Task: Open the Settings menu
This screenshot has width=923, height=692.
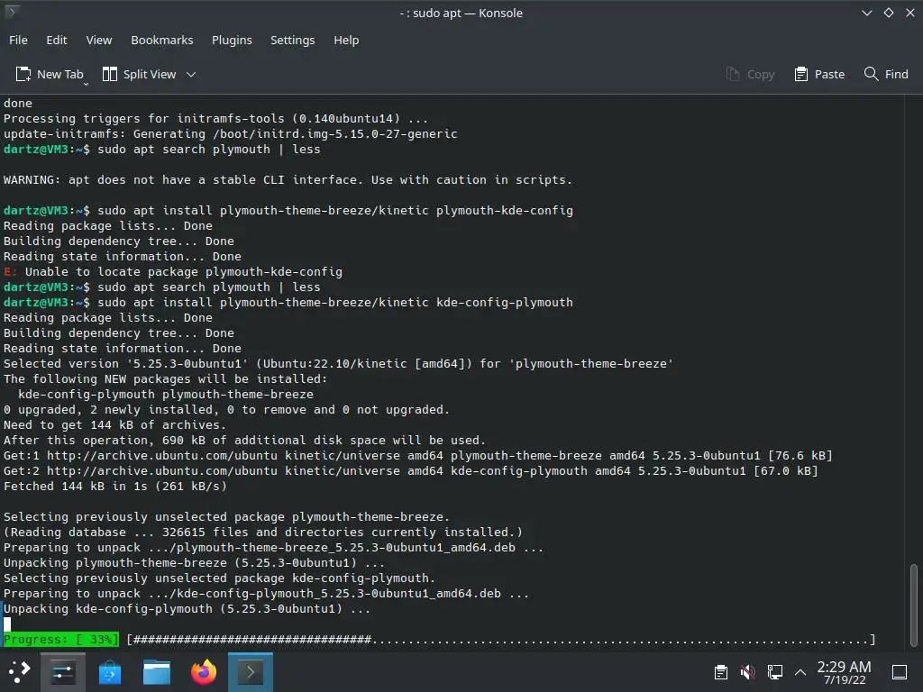Action: 293,40
